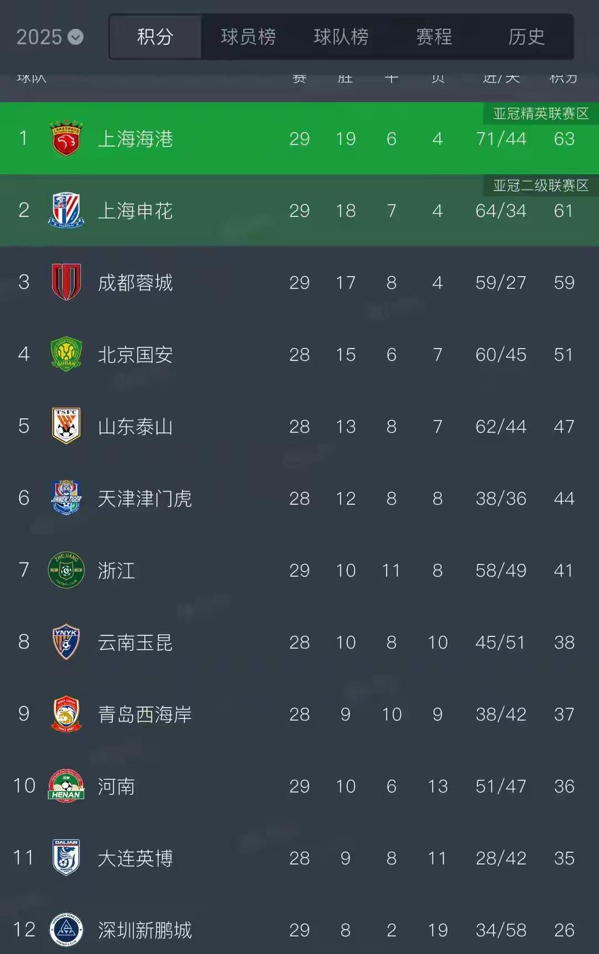Viewport: 599px width, 954px height.
Task: Click the 山东泰山 team logo
Action: (66, 426)
